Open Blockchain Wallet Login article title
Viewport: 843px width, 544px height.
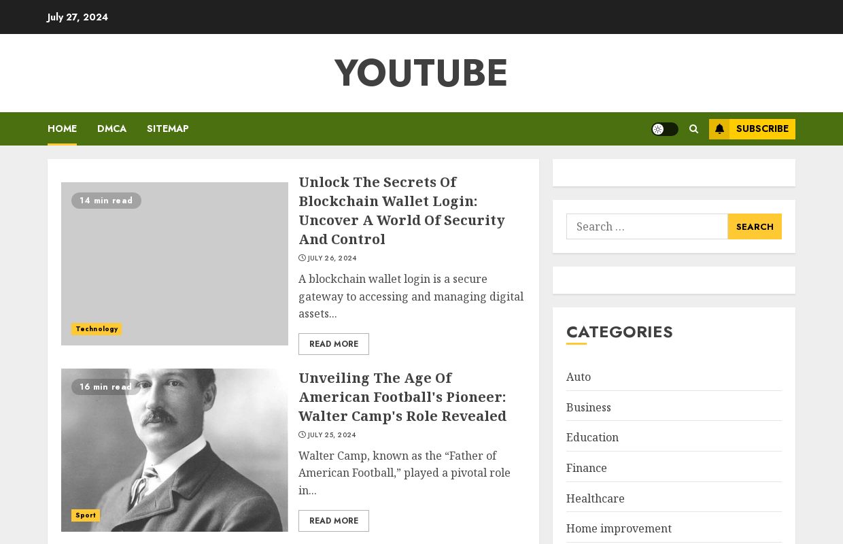402,211
